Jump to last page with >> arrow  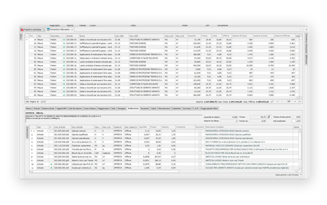(x=300, y=101)
